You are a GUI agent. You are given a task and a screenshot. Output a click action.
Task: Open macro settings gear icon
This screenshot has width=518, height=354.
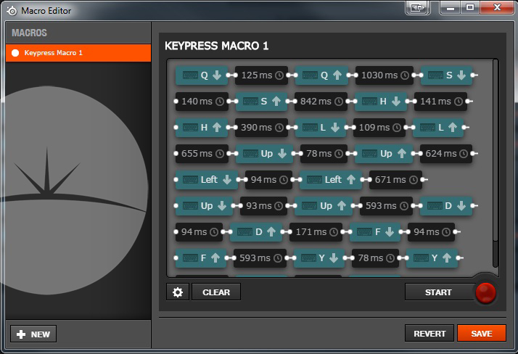pos(178,292)
